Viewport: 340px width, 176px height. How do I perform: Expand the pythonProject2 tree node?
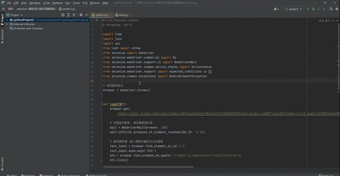click(7, 20)
